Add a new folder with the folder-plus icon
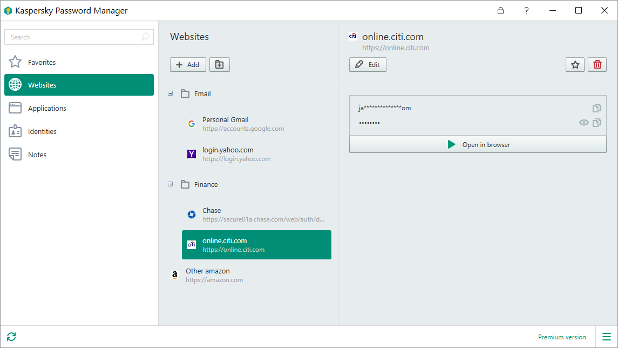The image size is (618, 348). 220,65
